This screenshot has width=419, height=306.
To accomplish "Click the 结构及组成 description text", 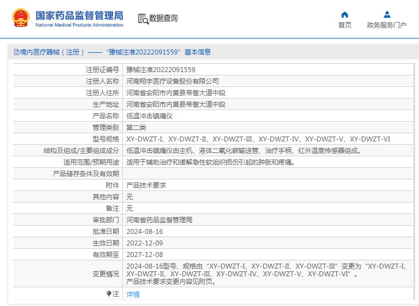I will coord(244,151).
